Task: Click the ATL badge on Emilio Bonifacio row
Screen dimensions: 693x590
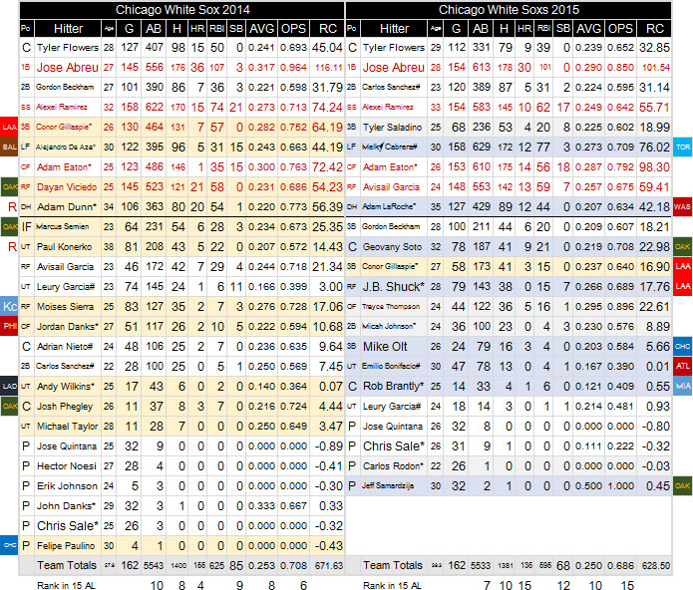Action: (x=683, y=366)
